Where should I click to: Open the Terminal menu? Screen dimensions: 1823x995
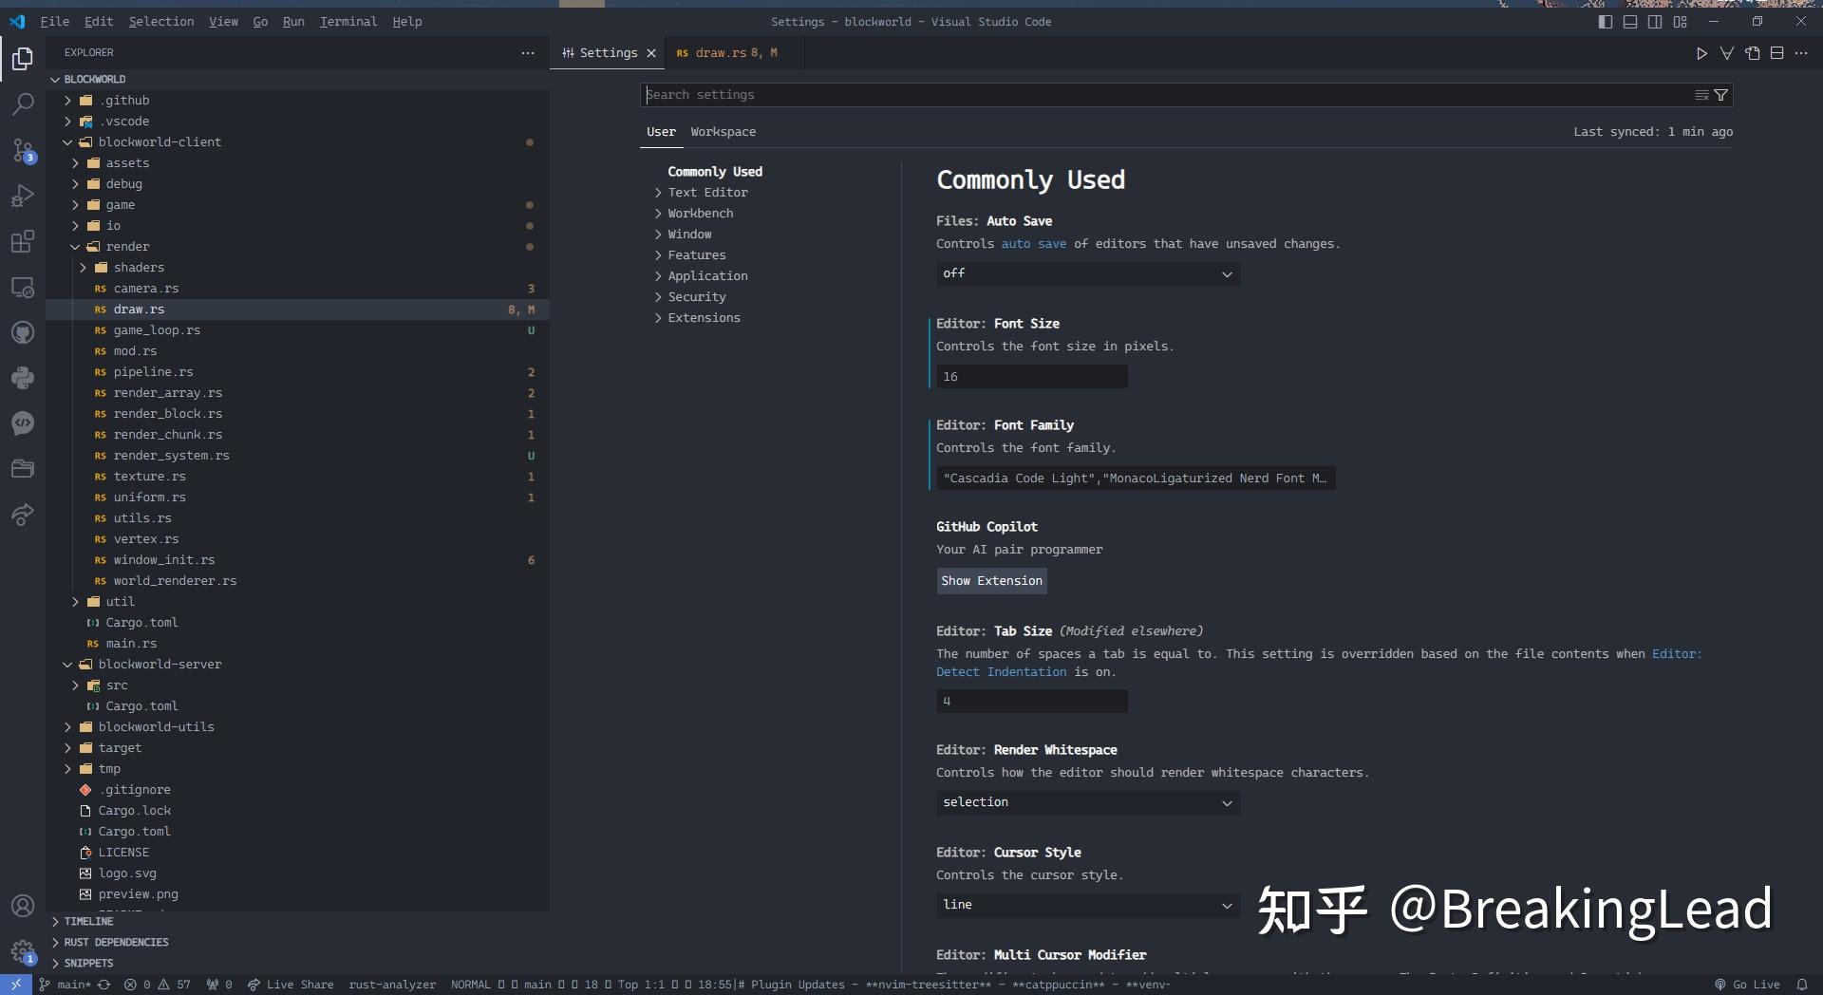(348, 21)
